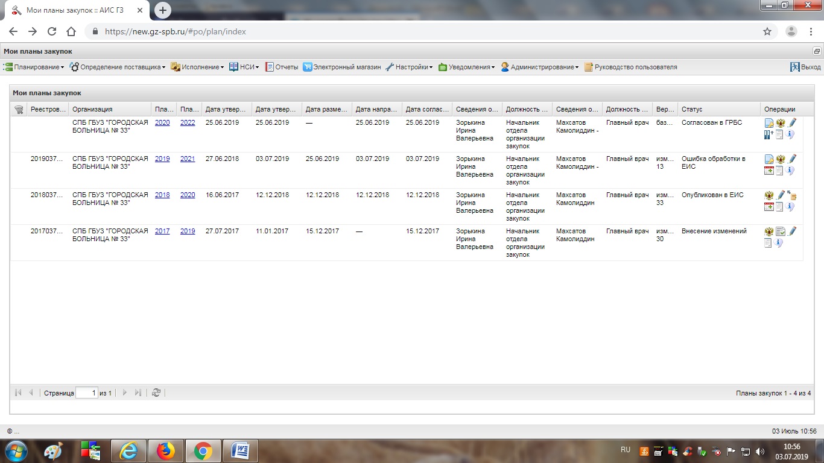Open a new browser tab

tap(163, 10)
